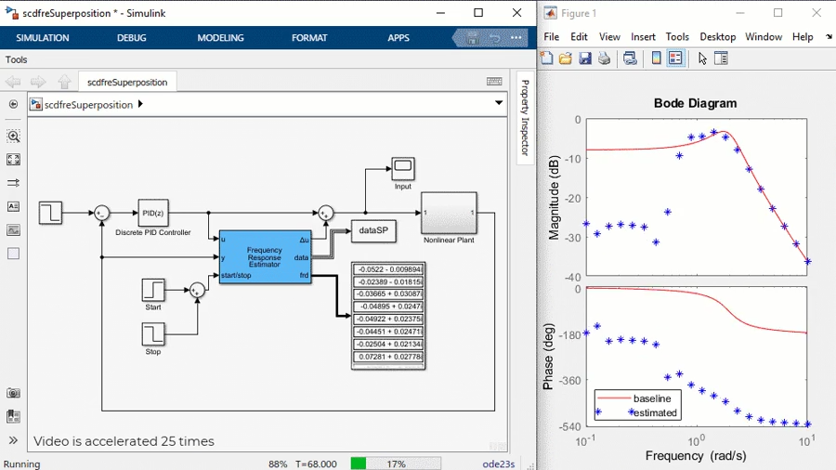Click Fit to View icon
The width and height of the screenshot is (836, 470).
pos(13,160)
